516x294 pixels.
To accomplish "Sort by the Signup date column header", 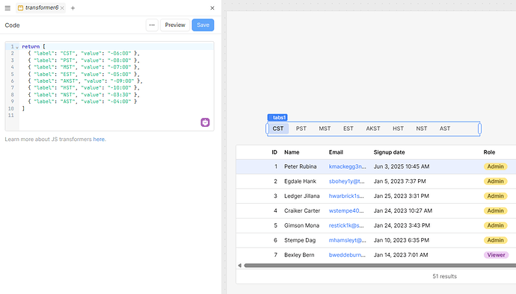I will 390,152.
